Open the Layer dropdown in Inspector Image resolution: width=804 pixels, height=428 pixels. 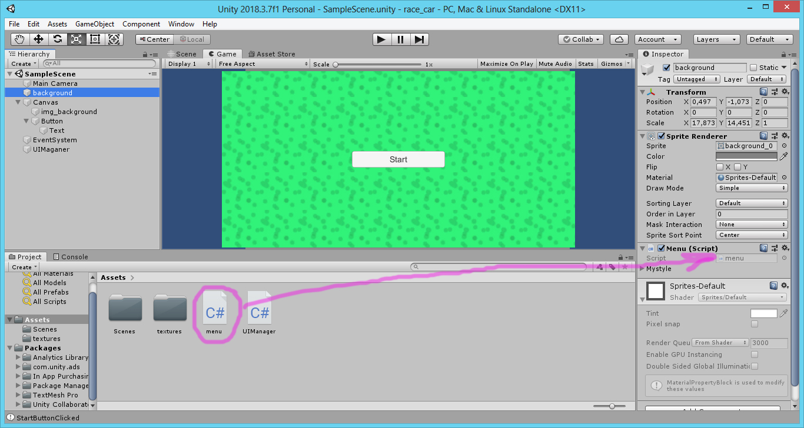767,79
